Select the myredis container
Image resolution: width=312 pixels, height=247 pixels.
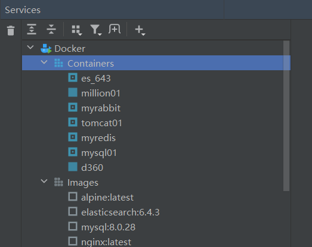coord(98,138)
